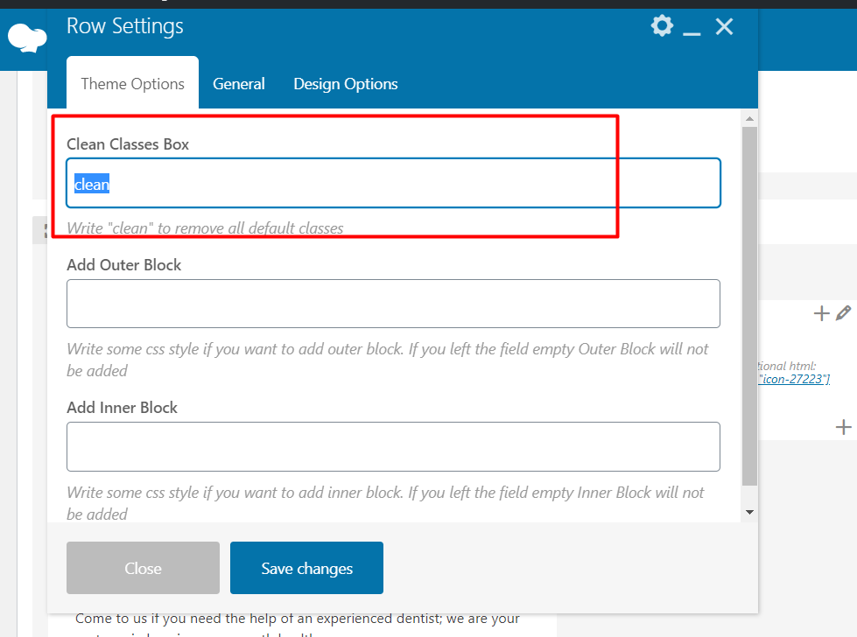
Task: Click the WPBakery cloud logo icon
Action: click(x=26, y=38)
